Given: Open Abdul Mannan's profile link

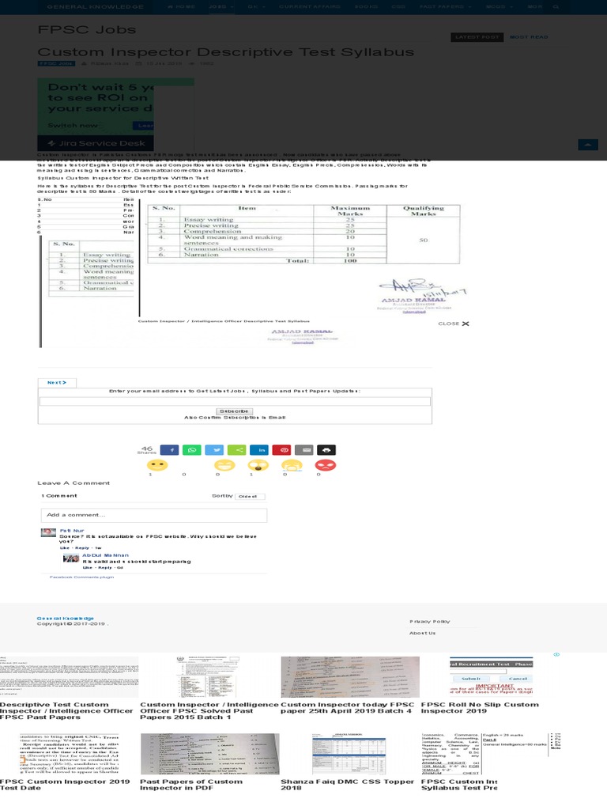Looking at the screenshot, I should point(105,555).
